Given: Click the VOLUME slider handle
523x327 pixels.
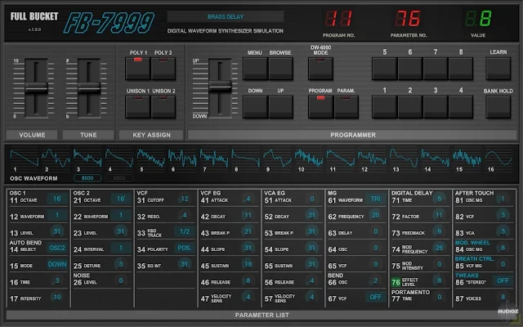Looking at the screenshot, I should point(36,88).
